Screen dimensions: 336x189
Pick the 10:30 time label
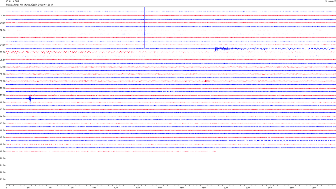pos(2,88)
